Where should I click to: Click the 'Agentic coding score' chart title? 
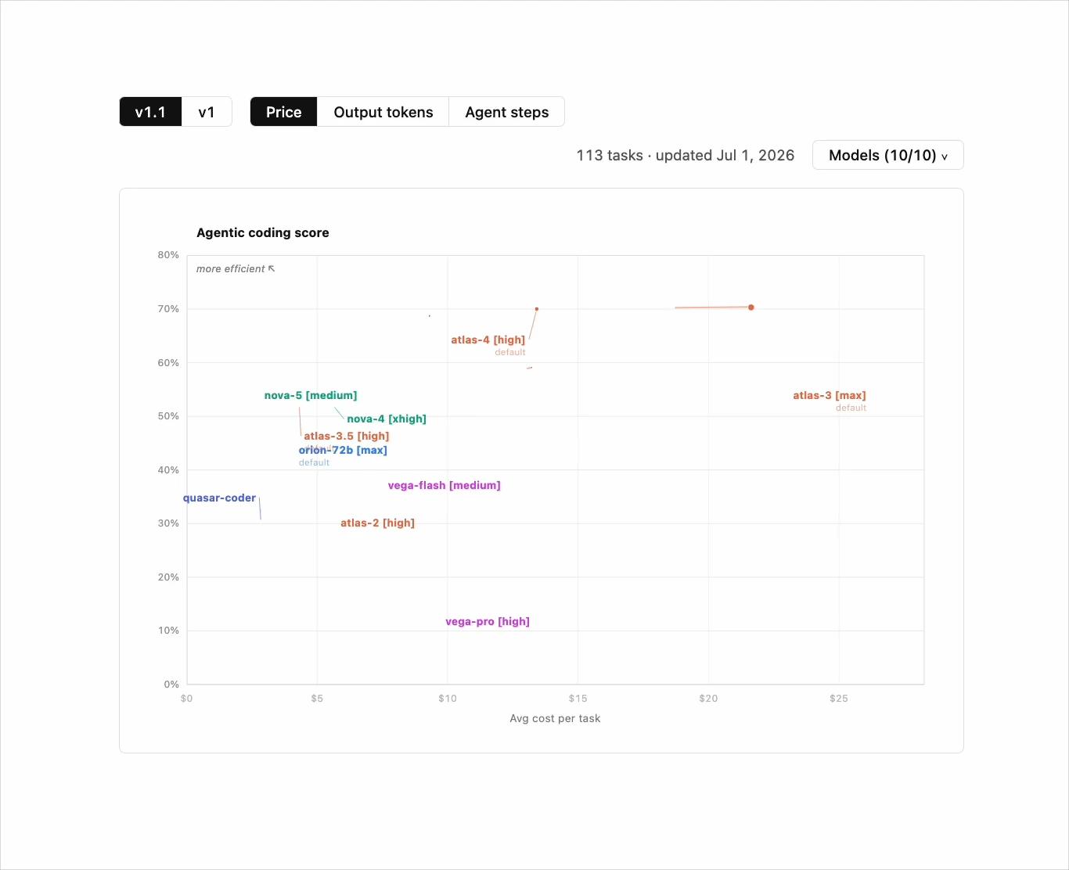(x=263, y=232)
